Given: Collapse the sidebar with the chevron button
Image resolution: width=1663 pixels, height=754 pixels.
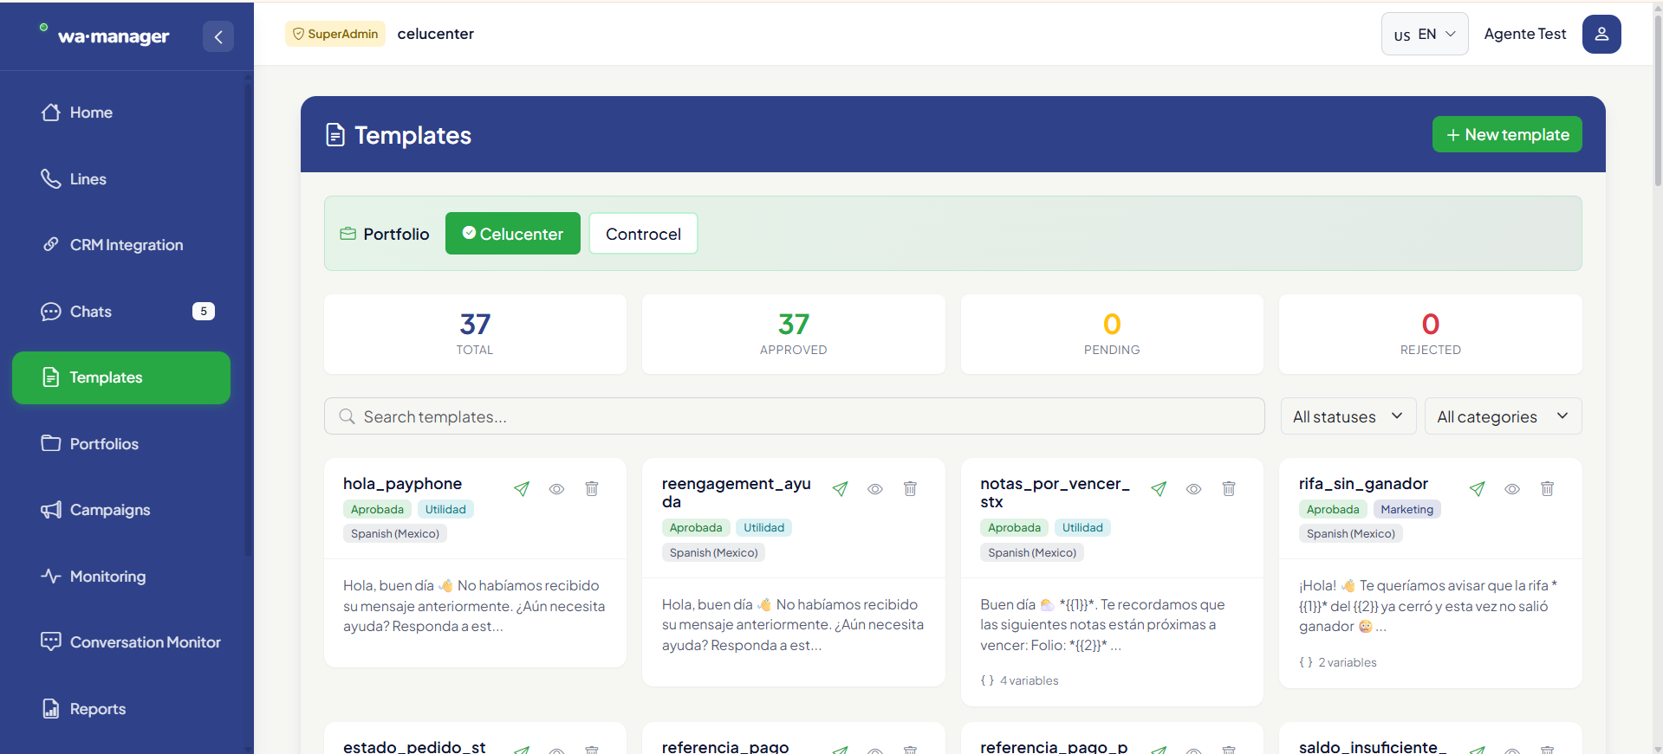Looking at the screenshot, I should coord(218,36).
